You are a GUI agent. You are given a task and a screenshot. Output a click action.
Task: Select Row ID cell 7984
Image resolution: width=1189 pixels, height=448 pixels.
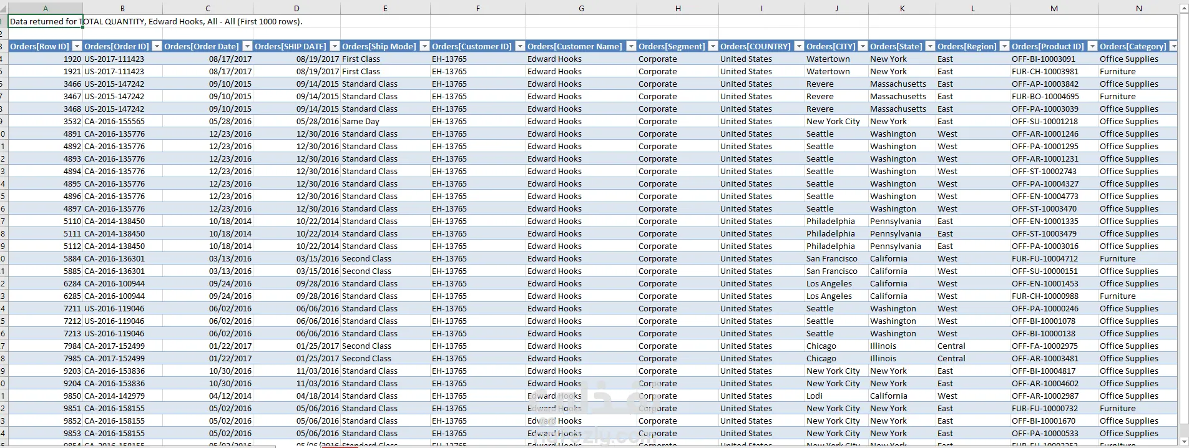point(45,346)
